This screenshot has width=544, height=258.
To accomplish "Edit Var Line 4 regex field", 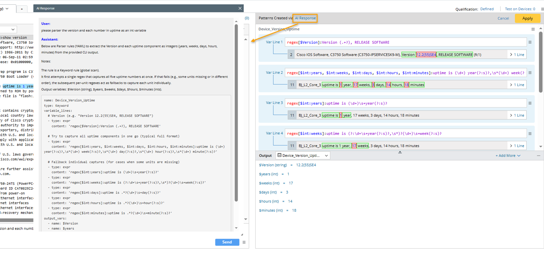I will 405,134.
